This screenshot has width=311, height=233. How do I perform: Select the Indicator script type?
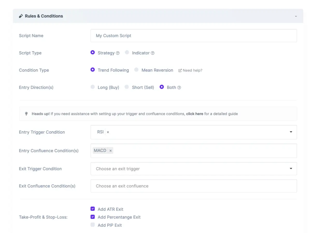coord(127,53)
